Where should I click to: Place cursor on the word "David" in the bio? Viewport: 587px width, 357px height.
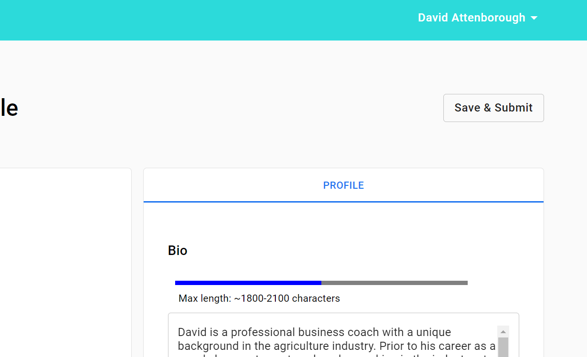pyautogui.click(x=192, y=332)
